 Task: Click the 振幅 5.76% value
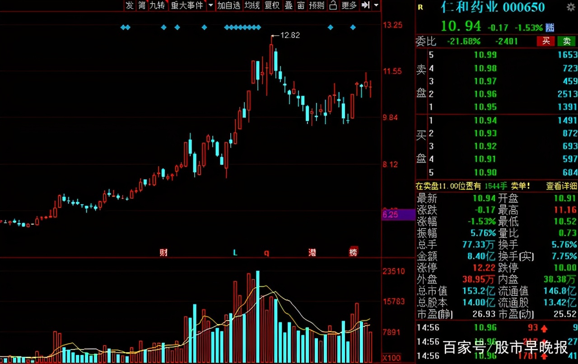tap(483, 233)
